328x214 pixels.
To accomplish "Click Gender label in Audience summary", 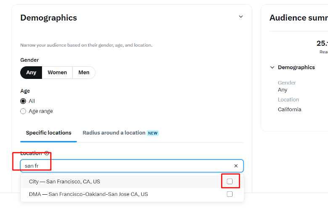I will point(287,83).
